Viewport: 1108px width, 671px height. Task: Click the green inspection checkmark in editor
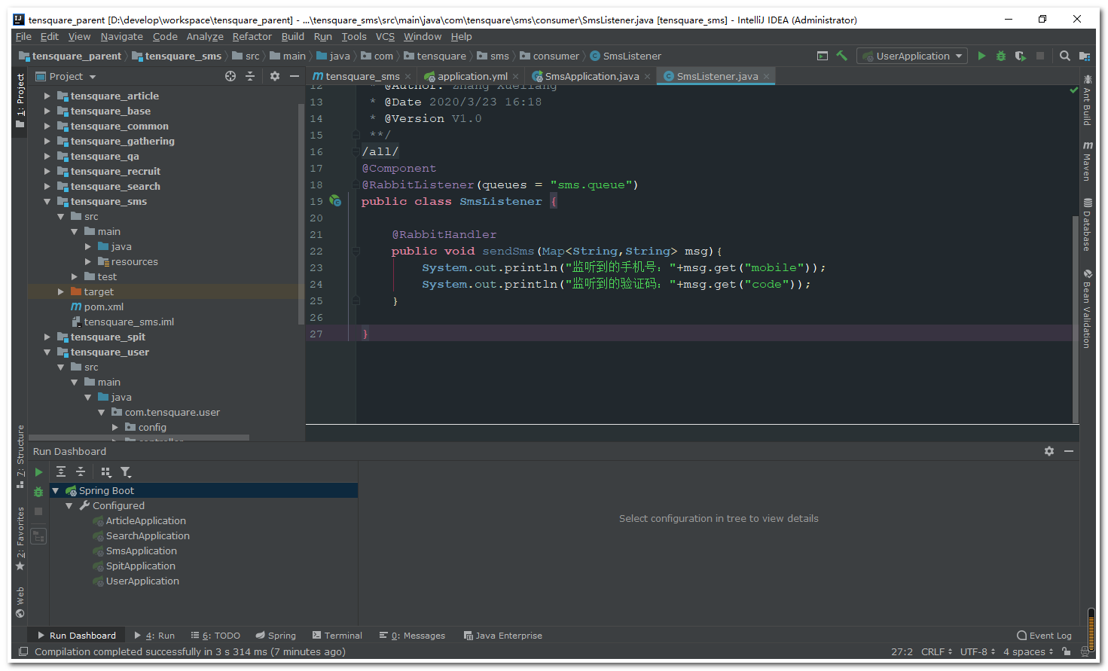[x=1074, y=90]
